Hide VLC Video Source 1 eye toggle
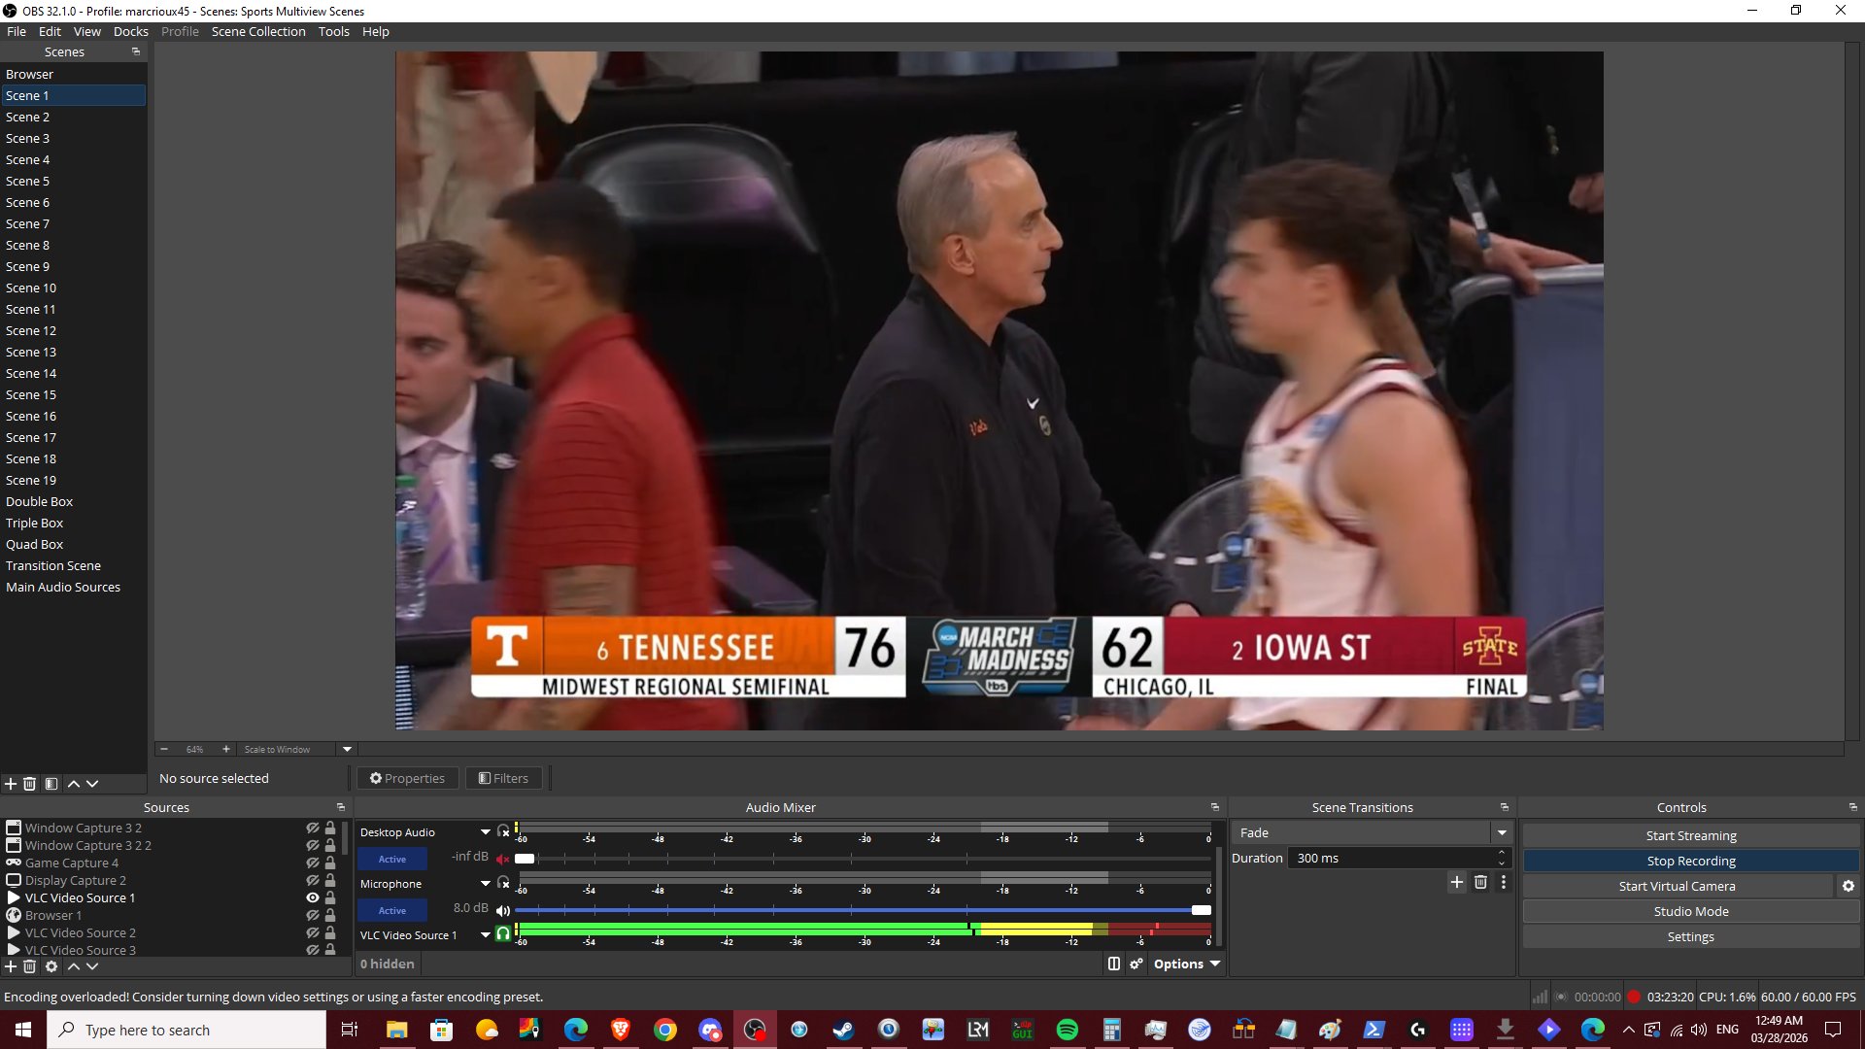1865x1049 pixels. point(312,897)
